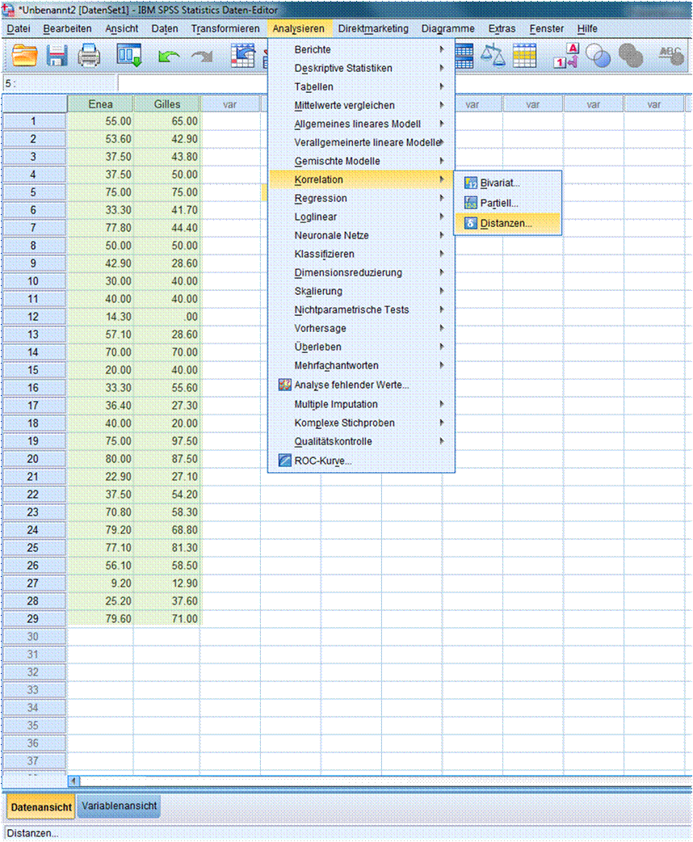This screenshot has height=842, width=693.
Task: Expand the Tabellen submenu arrow
Action: point(441,86)
